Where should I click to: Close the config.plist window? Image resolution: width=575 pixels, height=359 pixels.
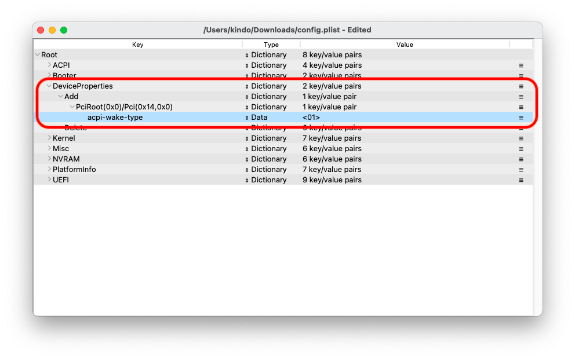(41, 30)
